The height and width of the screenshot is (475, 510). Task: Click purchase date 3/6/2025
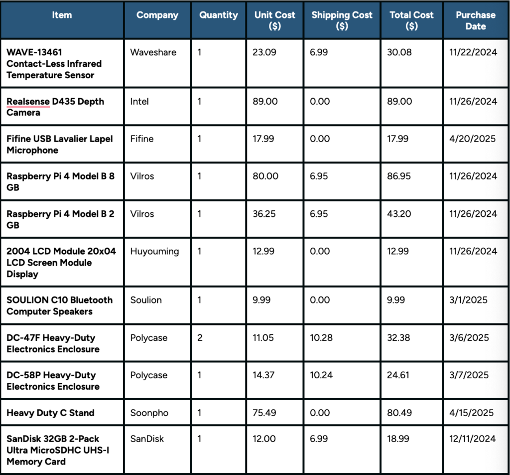click(476, 343)
